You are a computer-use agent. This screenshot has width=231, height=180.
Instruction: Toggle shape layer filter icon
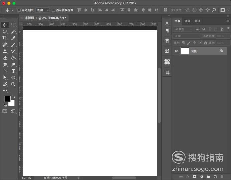tap(216, 29)
